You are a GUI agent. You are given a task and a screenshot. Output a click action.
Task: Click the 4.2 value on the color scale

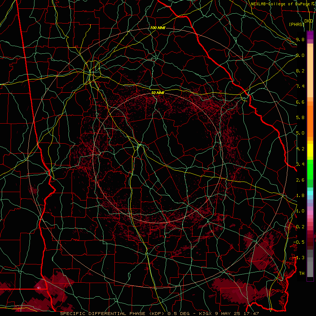coord(300,149)
